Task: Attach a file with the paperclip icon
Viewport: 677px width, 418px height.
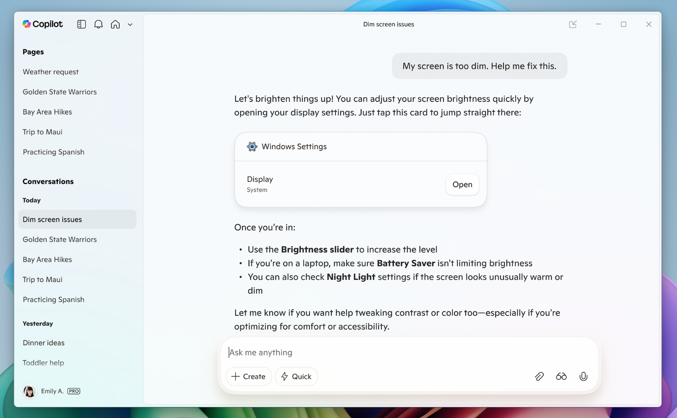Action: tap(539, 376)
